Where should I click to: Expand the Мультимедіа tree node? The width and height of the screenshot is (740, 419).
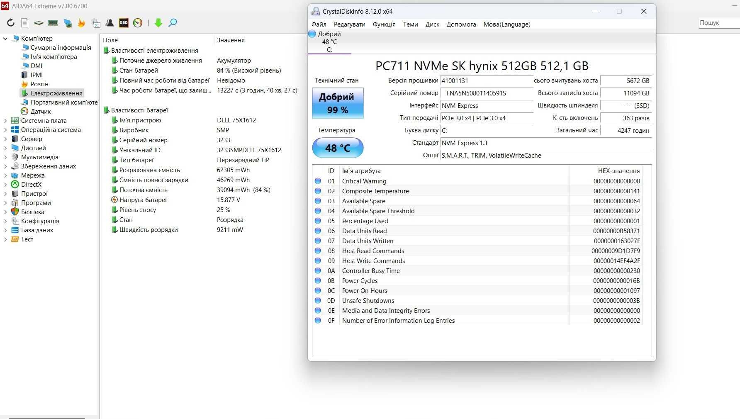[5, 157]
